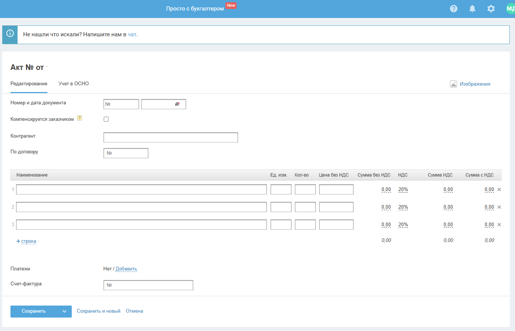Open the notifications bell
Viewport: 515px width, 331px height.
[472, 9]
